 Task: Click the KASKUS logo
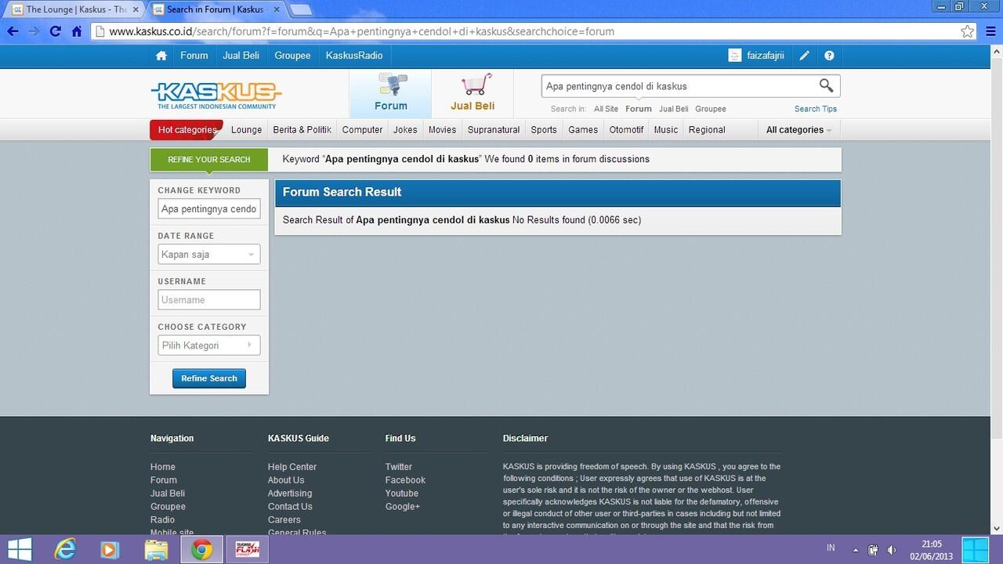click(215, 95)
